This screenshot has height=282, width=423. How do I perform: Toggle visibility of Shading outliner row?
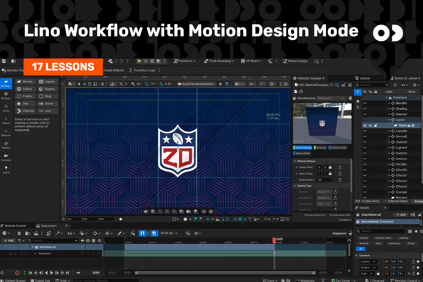365,109
